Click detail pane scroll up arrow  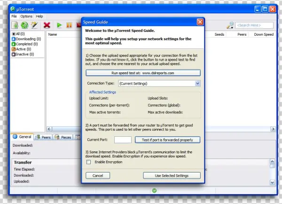272,161
